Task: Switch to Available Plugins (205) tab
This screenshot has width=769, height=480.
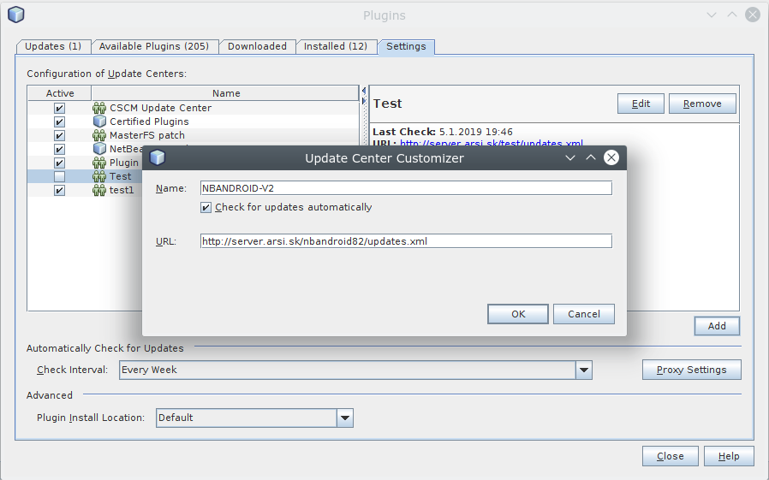Action: coord(154,46)
